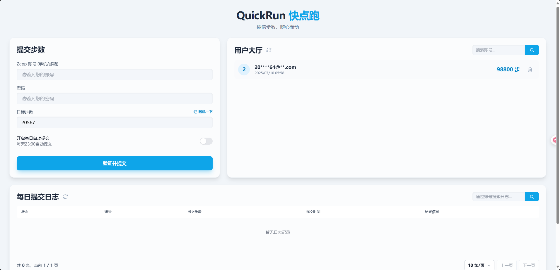
Task: Delete the 20****64@**.com user record
Action: [530, 70]
